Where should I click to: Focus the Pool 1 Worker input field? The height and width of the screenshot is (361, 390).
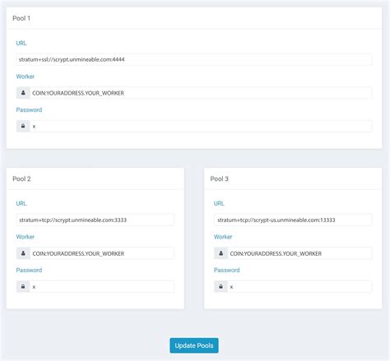tap(201, 93)
